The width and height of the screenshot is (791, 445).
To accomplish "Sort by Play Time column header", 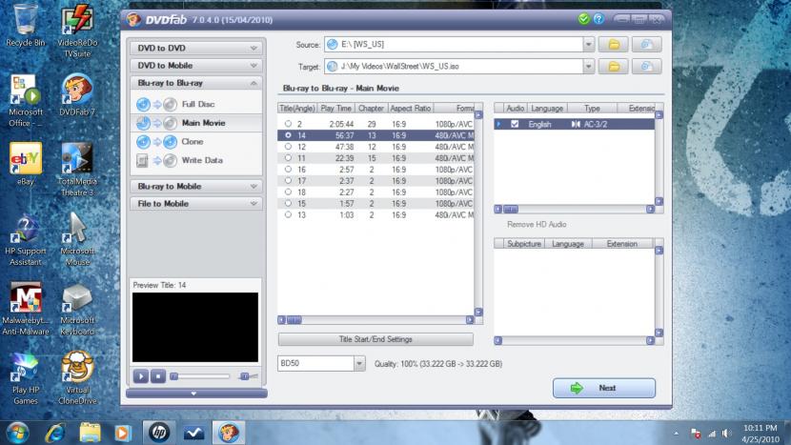I will (x=336, y=108).
